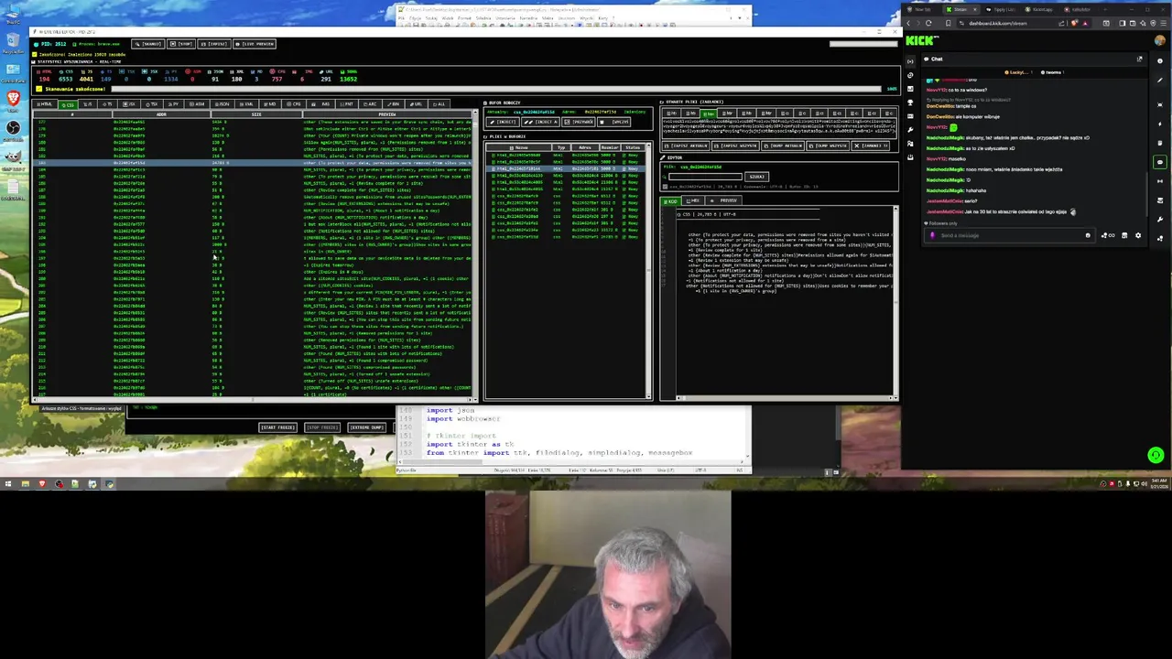Switch to the JSX results tab
Viewport: 1172px width, 659px height.
129,104
